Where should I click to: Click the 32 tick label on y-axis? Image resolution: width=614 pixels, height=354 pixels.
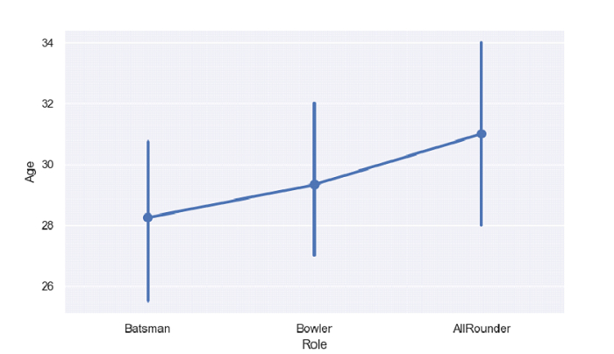pos(47,103)
